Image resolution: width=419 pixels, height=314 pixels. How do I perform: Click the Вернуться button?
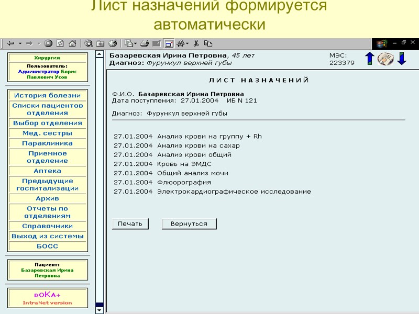point(189,224)
